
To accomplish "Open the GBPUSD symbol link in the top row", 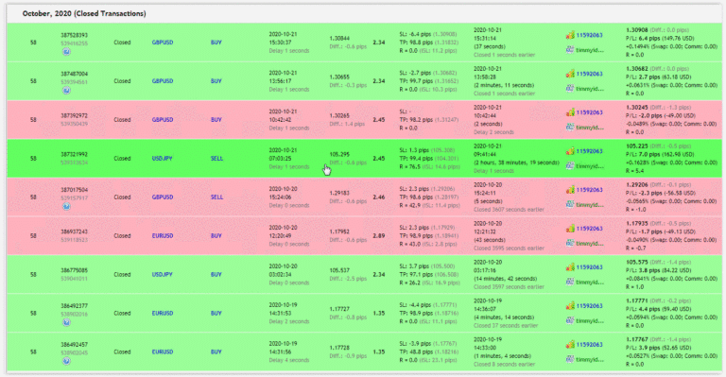I will tap(163, 43).
